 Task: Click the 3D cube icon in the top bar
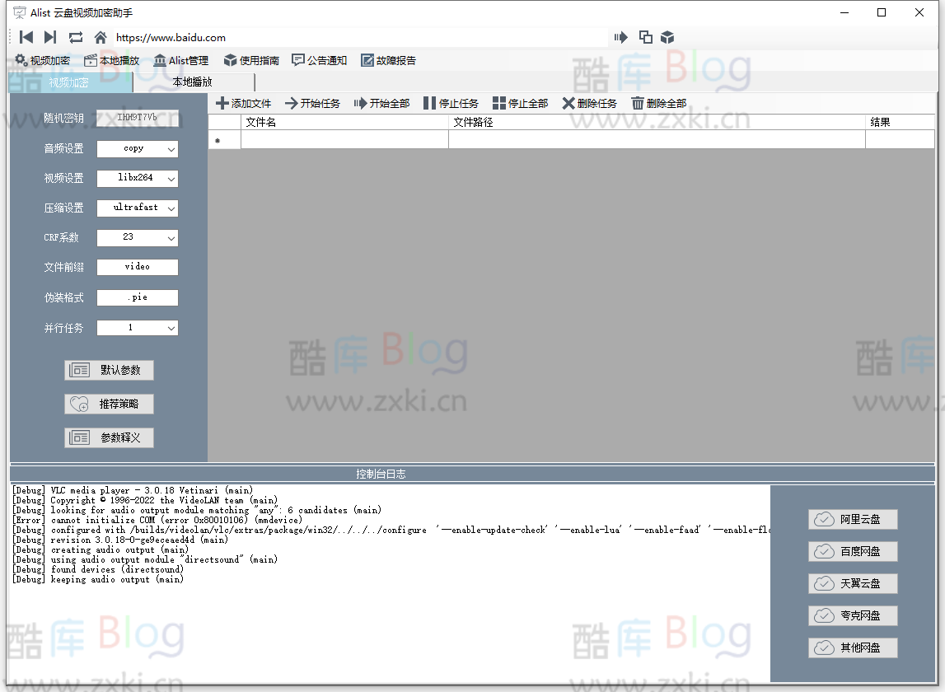click(667, 37)
